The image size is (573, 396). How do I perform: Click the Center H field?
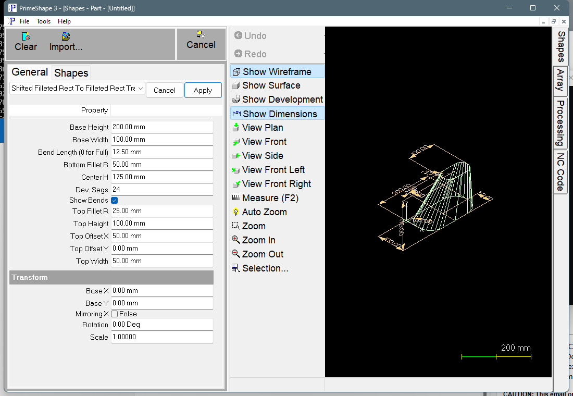point(162,177)
